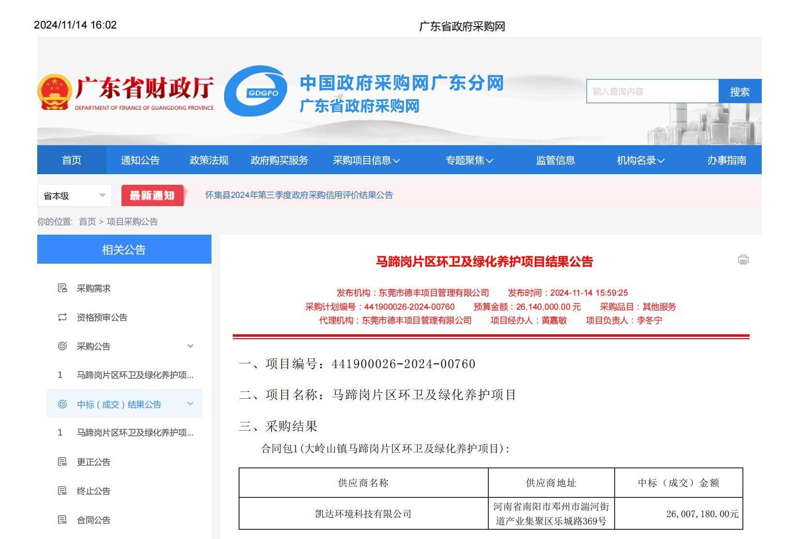
Task: Click the 二、项目名称 line
Action: click(377, 395)
